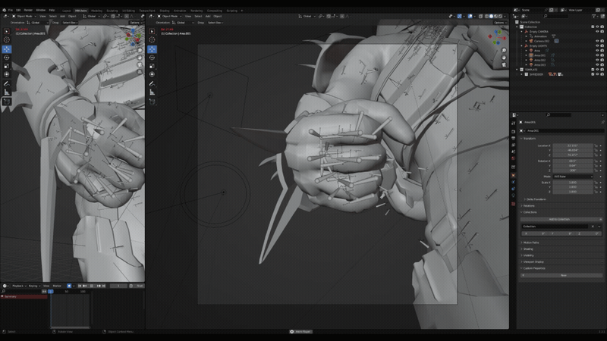
Task: Select the Move tool in left viewport
Action: 7,49
